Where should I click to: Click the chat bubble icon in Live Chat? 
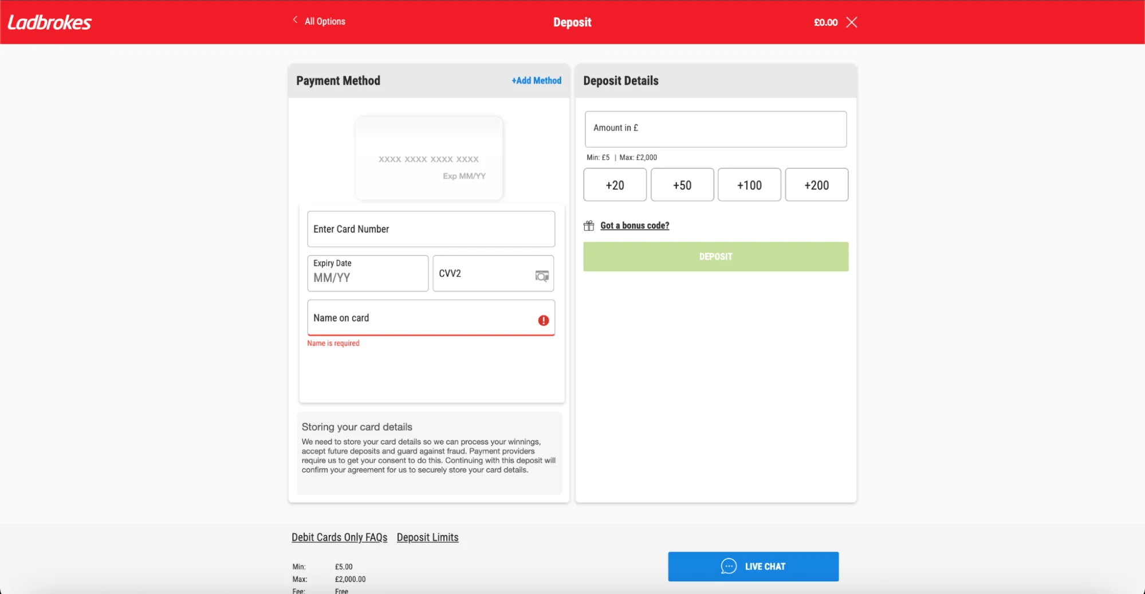(729, 567)
